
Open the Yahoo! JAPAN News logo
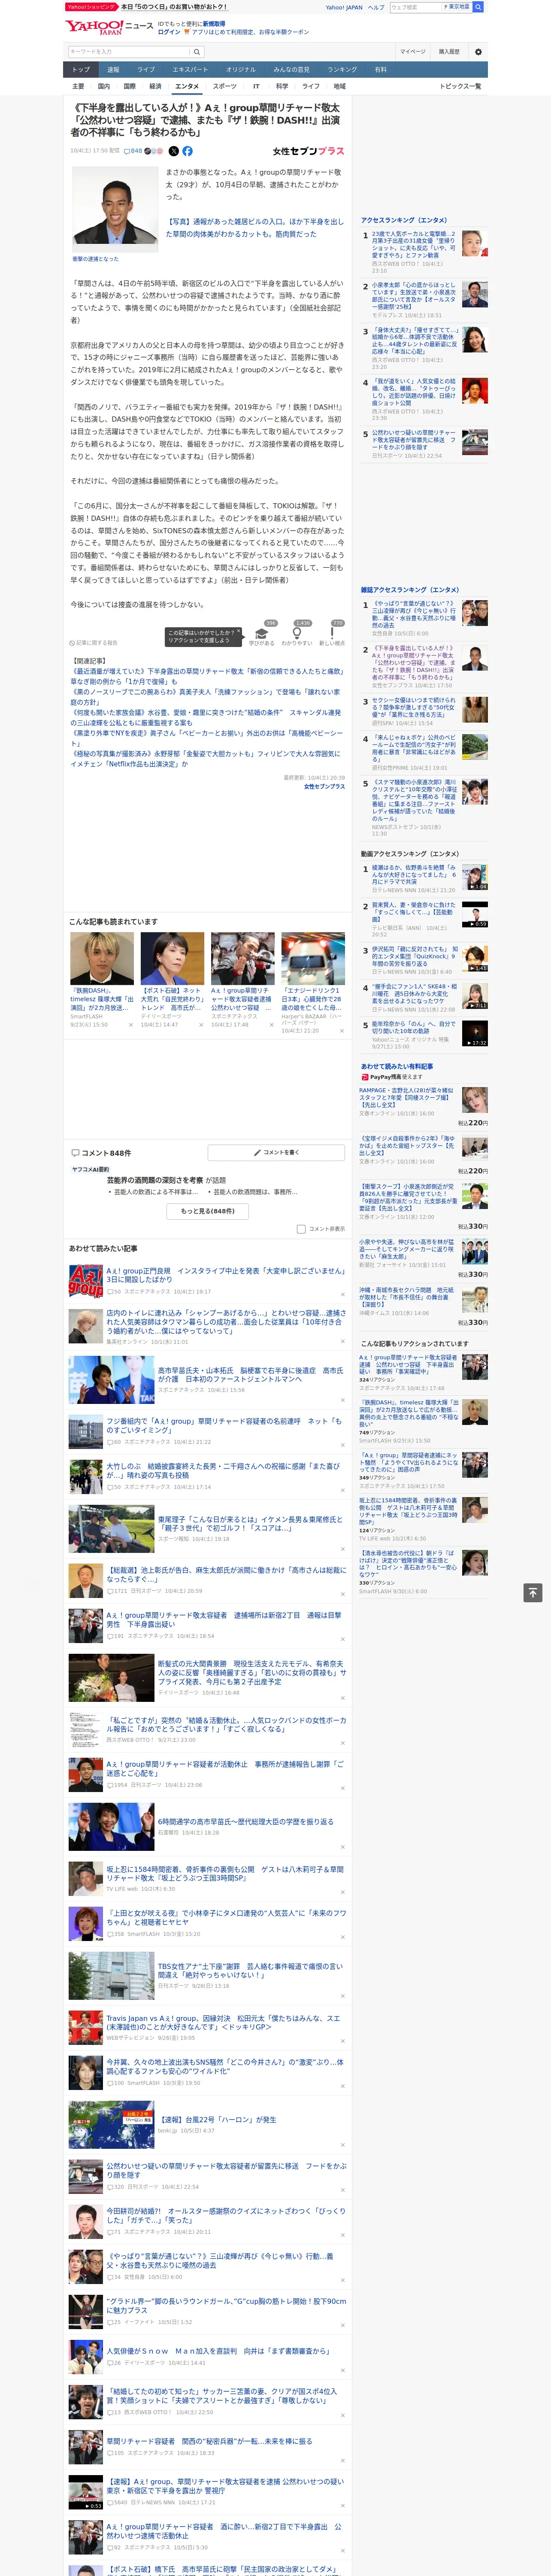(x=109, y=27)
